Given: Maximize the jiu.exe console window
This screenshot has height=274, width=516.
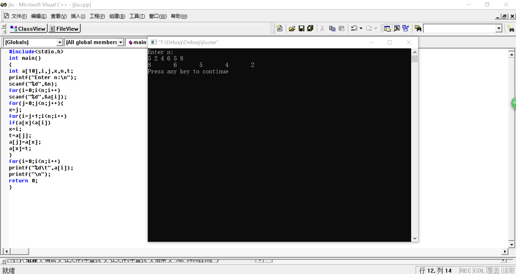Looking at the screenshot, I should (390, 42).
